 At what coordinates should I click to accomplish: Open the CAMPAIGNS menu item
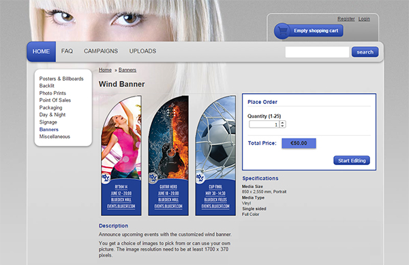pos(101,51)
